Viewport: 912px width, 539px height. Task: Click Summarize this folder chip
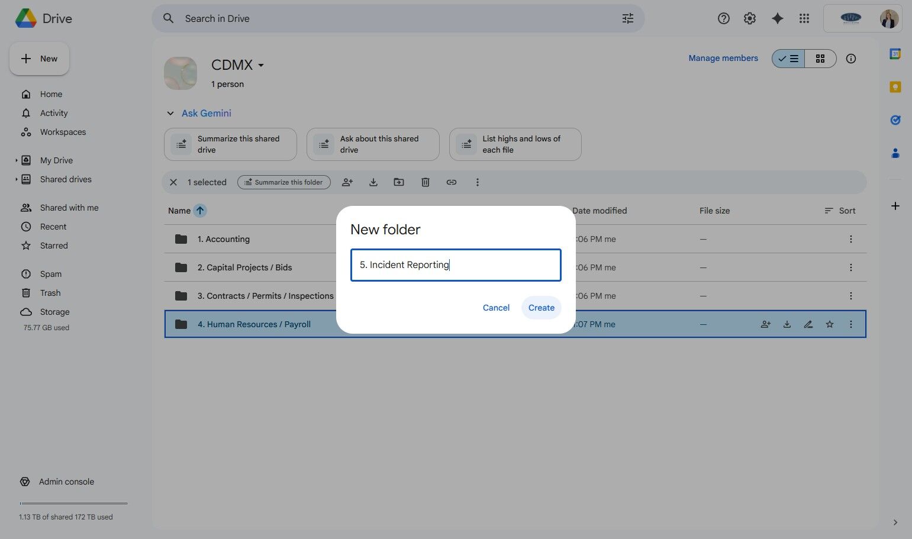[x=284, y=182]
